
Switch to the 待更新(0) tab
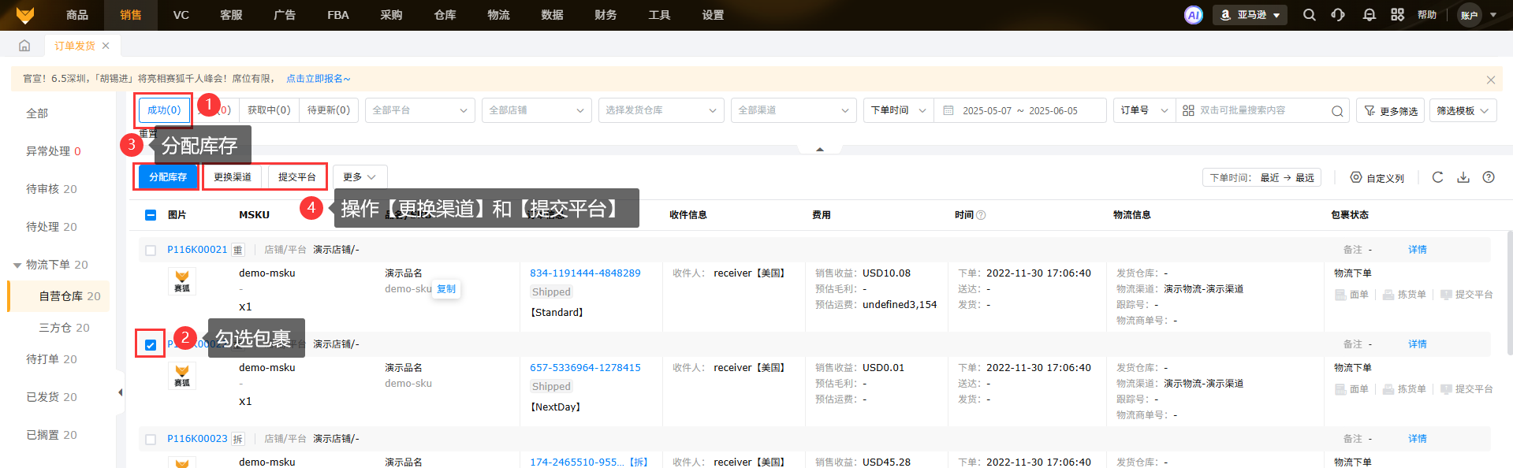coord(329,110)
